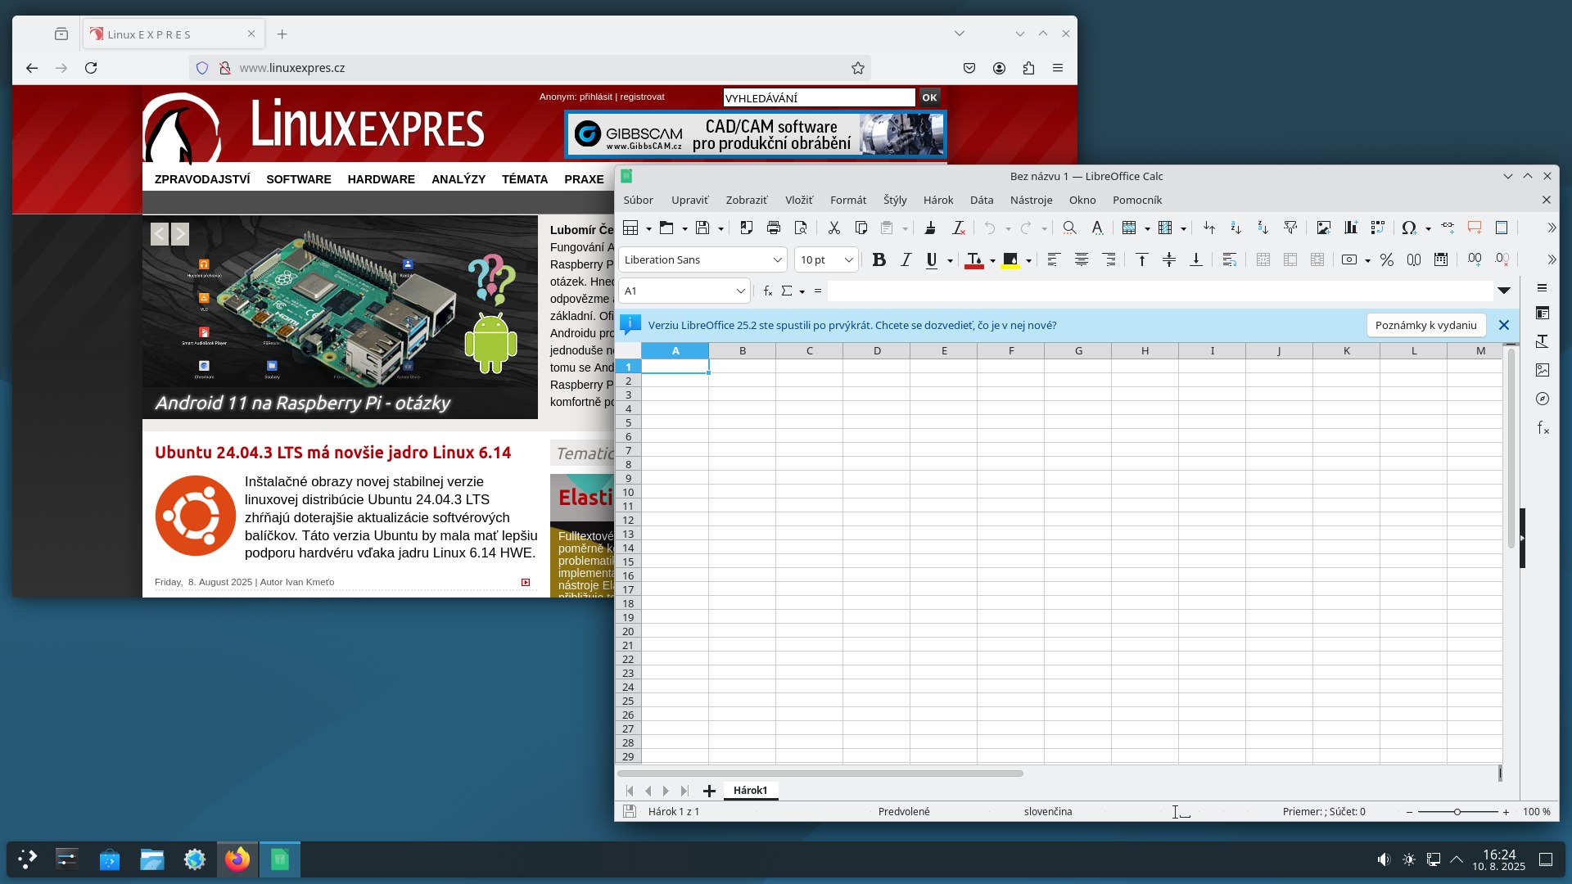Screen dimensions: 1572x884
Task: Toggle Align Left in Calc
Action: [x=1054, y=260]
